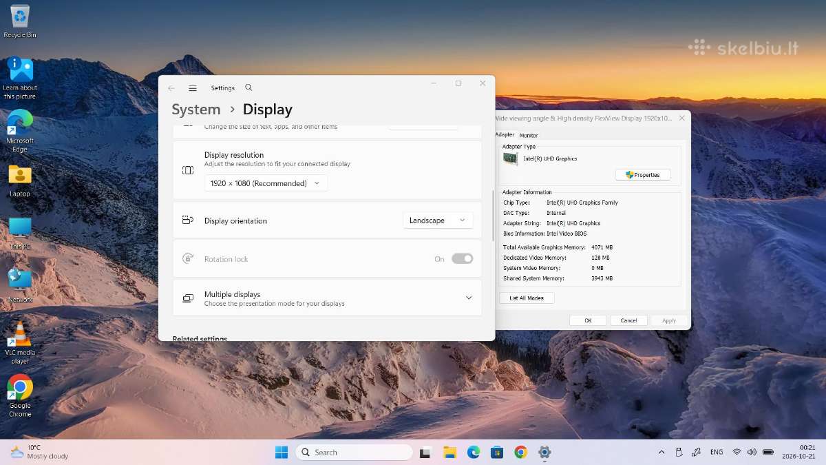Click the 'Intel(R) UHD Graphics Family' chip type value
This screenshot has width=826, height=465.
(582, 203)
